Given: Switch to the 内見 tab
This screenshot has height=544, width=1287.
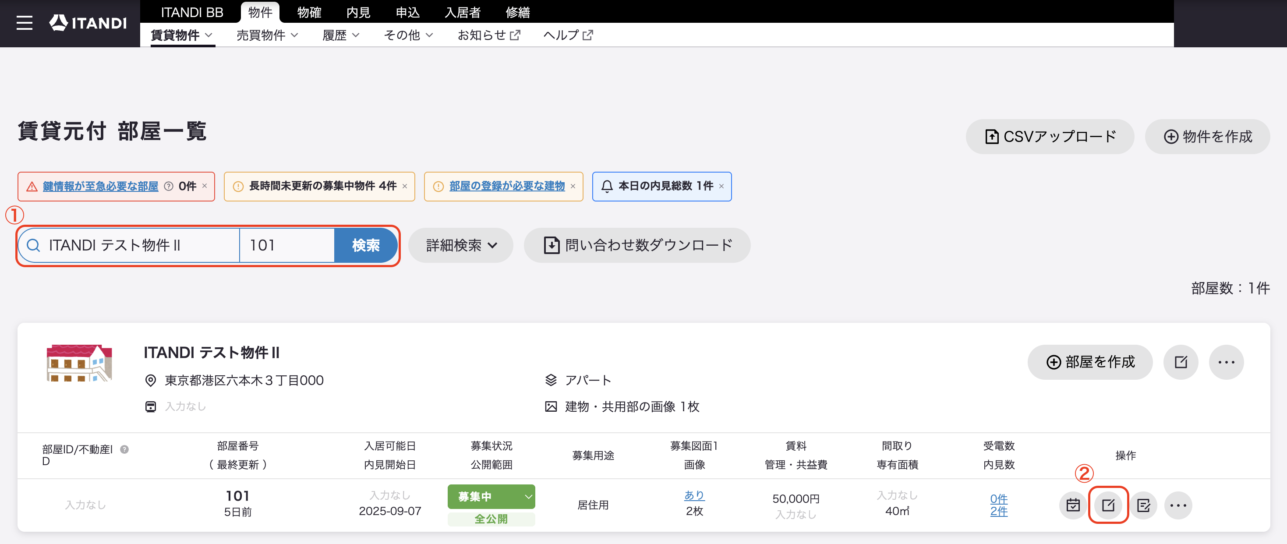Looking at the screenshot, I should (358, 12).
